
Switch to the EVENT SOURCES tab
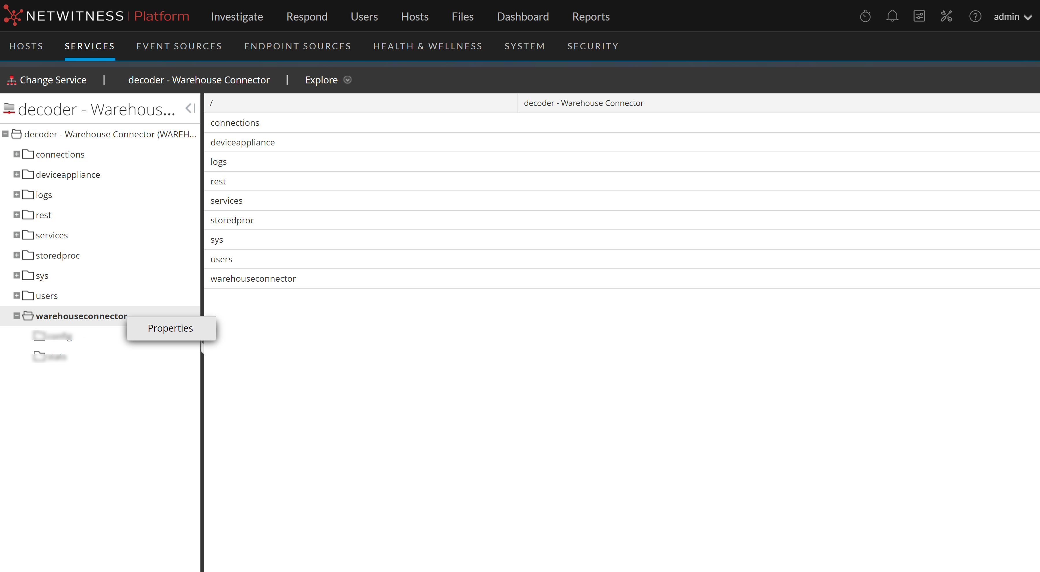(179, 46)
